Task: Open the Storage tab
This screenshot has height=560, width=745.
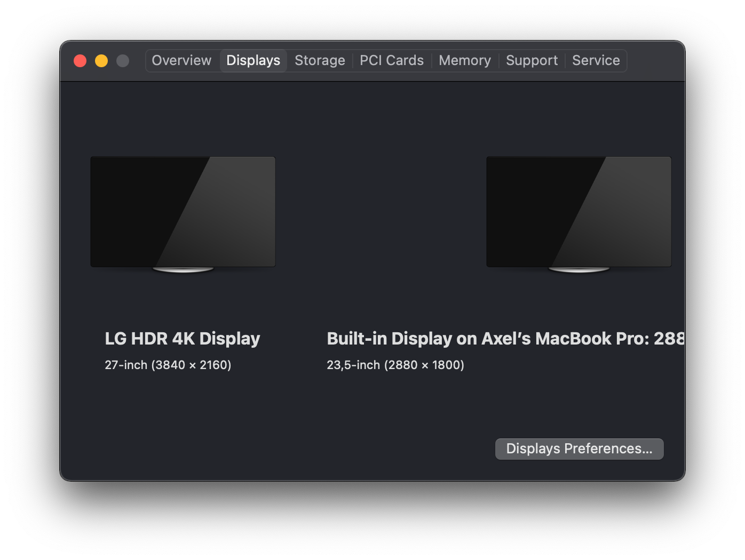Action: [320, 60]
